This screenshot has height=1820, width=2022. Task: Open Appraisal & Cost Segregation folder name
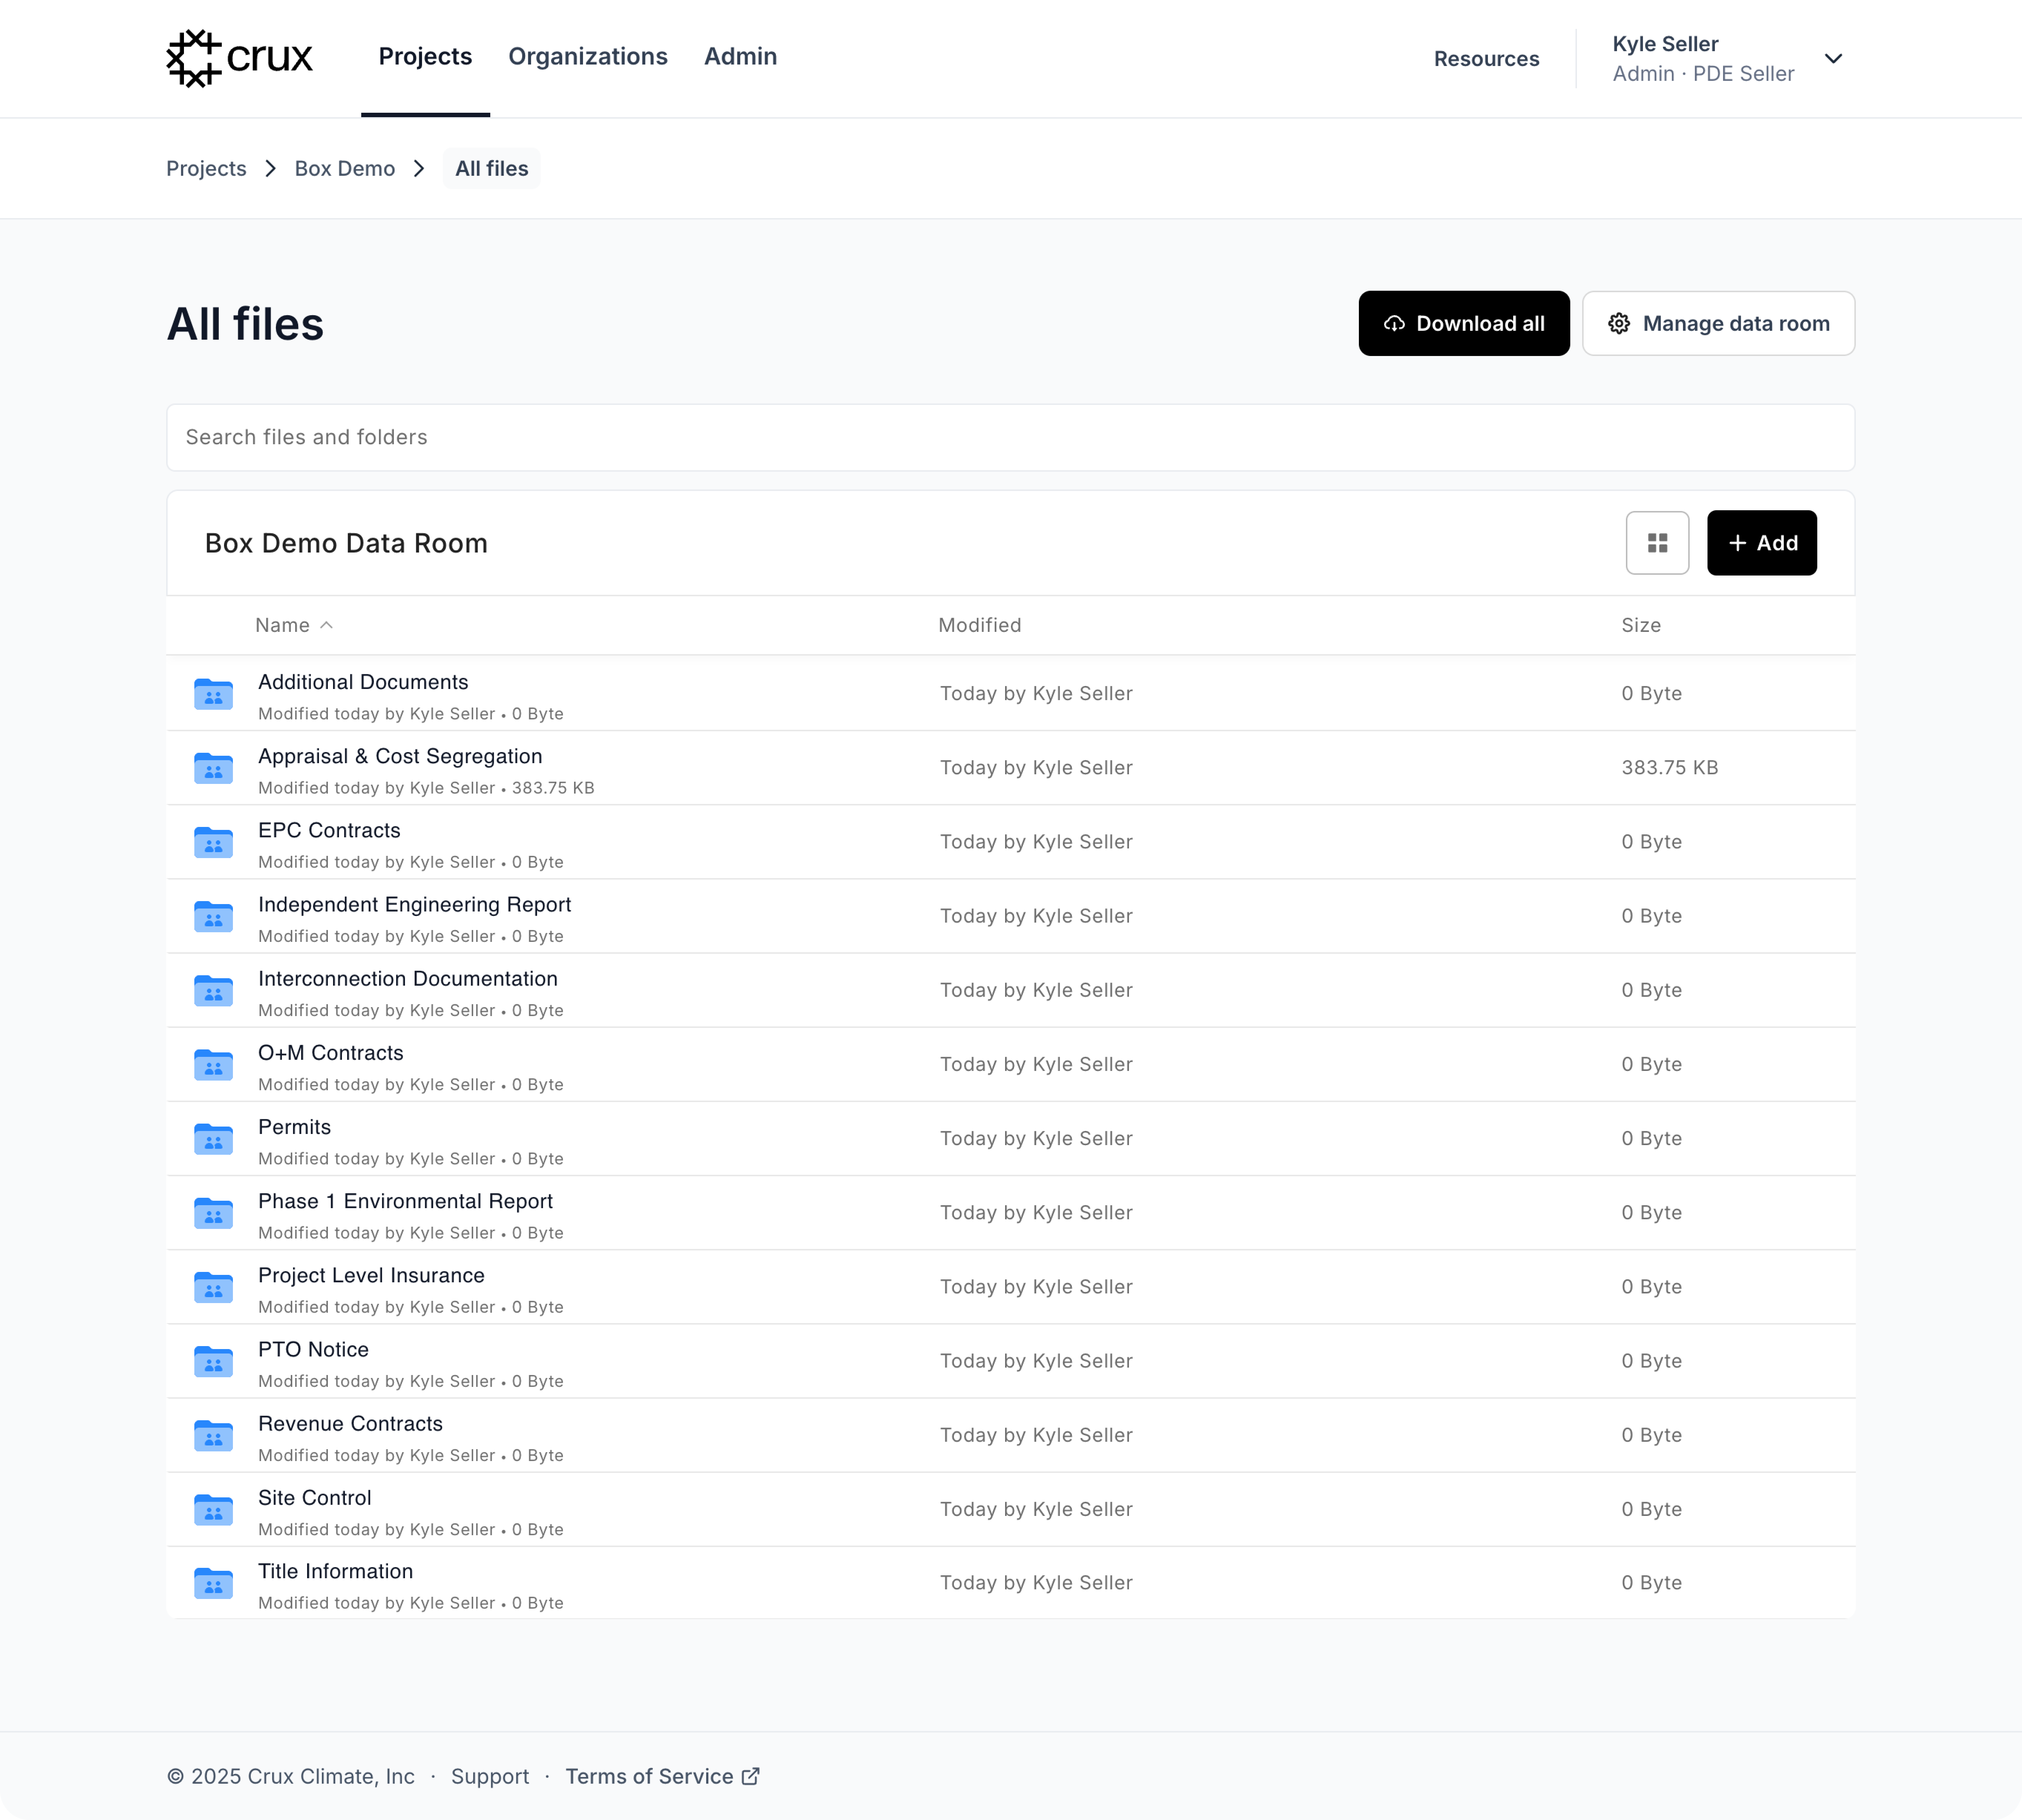[x=400, y=756]
